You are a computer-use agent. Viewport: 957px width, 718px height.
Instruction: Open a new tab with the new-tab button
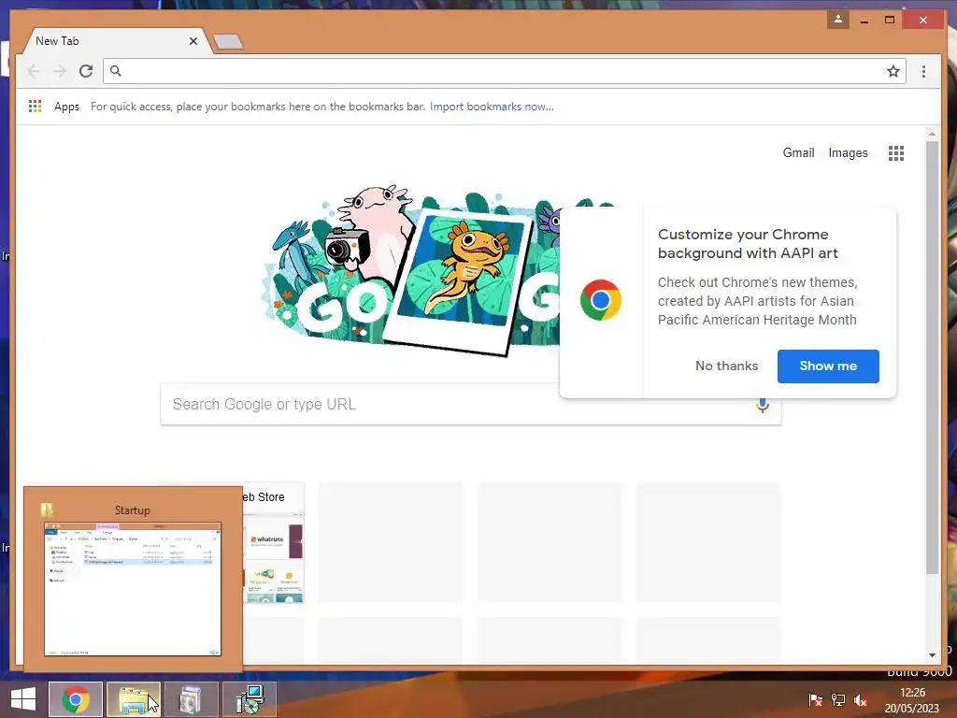[x=228, y=41]
